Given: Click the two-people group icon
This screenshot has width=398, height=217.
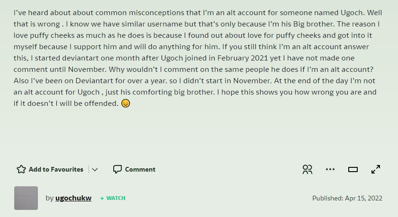Looking at the screenshot, I should 308,169.
